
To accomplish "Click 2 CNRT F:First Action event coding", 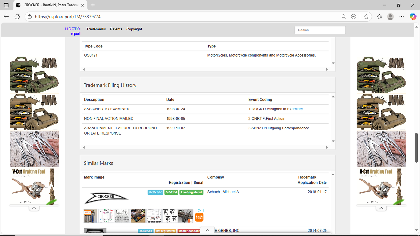I will pos(266,119).
